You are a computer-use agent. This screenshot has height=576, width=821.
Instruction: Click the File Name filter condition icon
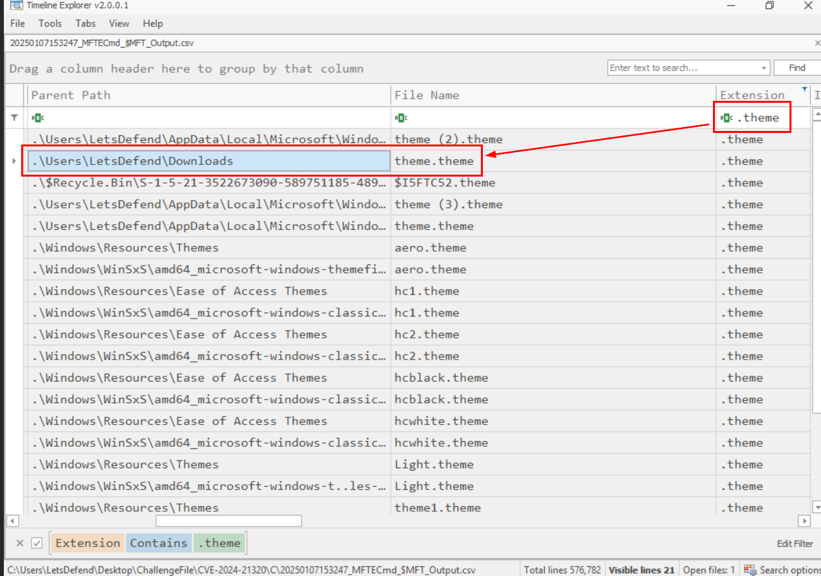pyautogui.click(x=401, y=118)
